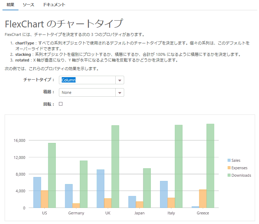Select the Germany Downloads green bar
Screen dimensions: 259x224
coord(84,184)
